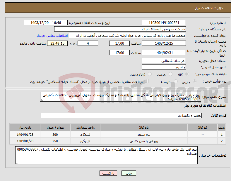This screenshot has height=181, width=231.
Task: Click the unit کیلوگرم in the پیچ استاد row
Action: click(85, 135)
